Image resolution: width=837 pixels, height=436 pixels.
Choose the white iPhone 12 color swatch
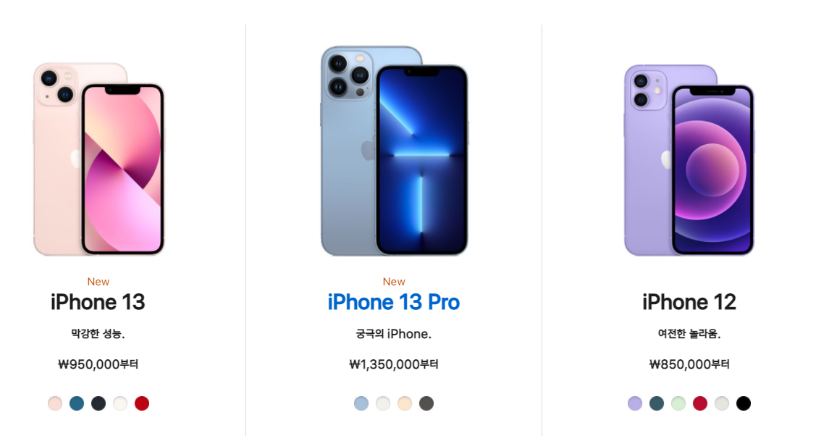(722, 403)
